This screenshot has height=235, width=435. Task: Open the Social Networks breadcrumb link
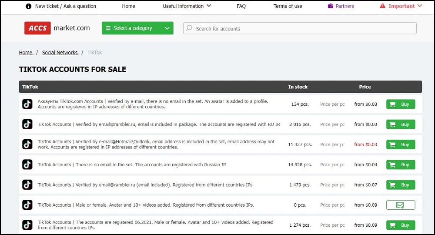[60, 52]
